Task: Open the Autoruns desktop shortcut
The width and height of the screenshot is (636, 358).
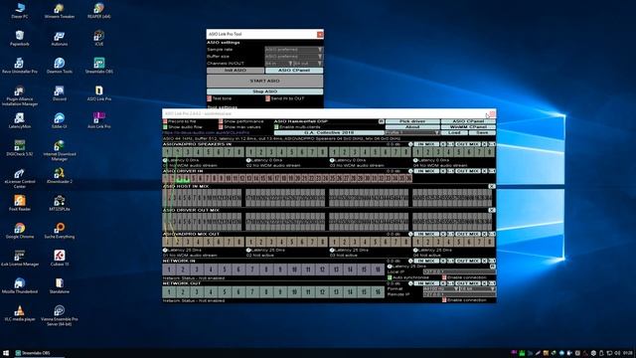Action: click(60, 38)
